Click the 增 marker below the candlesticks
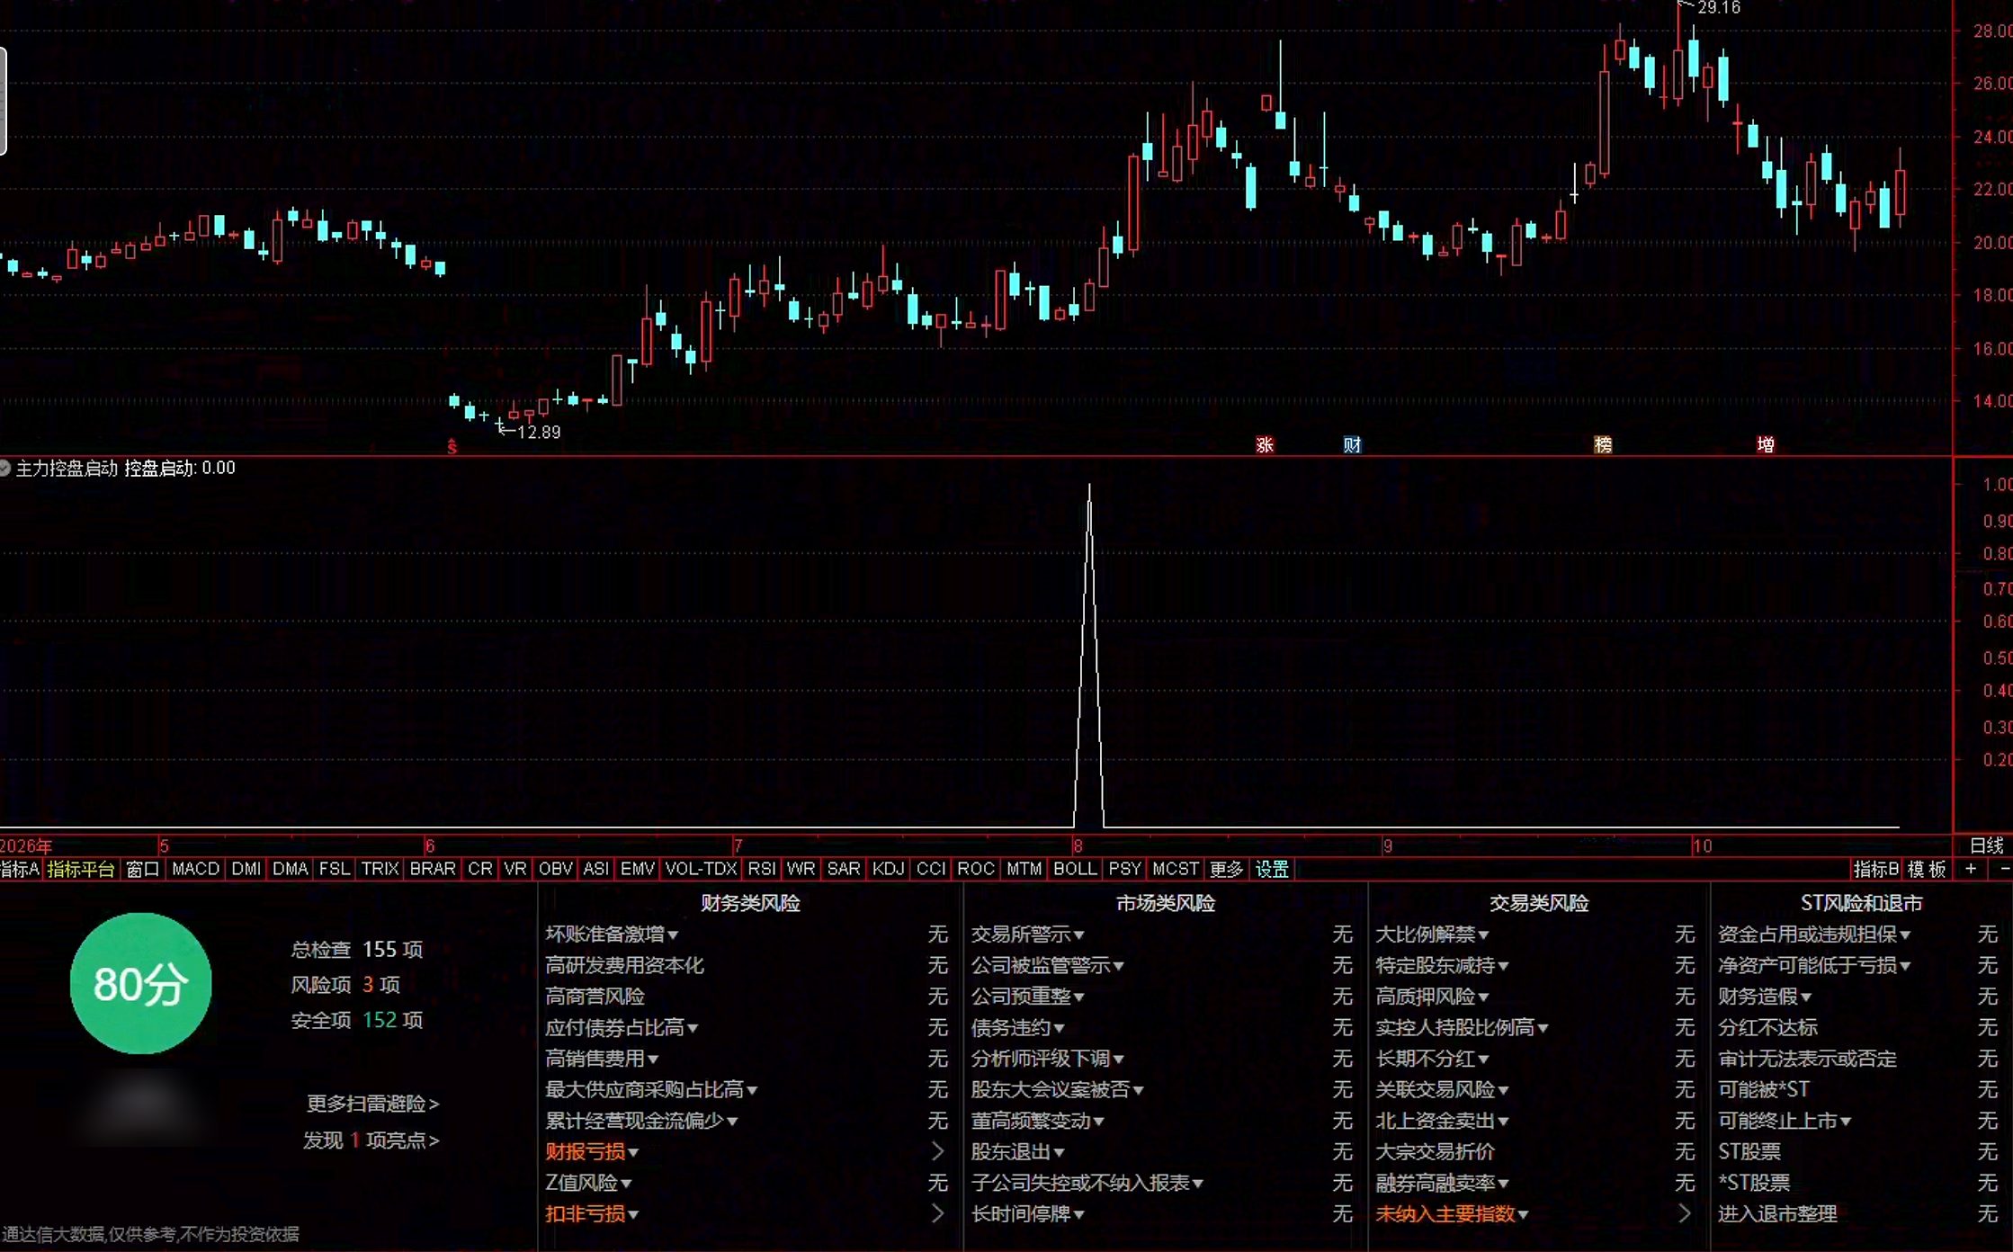 tap(1766, 445)
